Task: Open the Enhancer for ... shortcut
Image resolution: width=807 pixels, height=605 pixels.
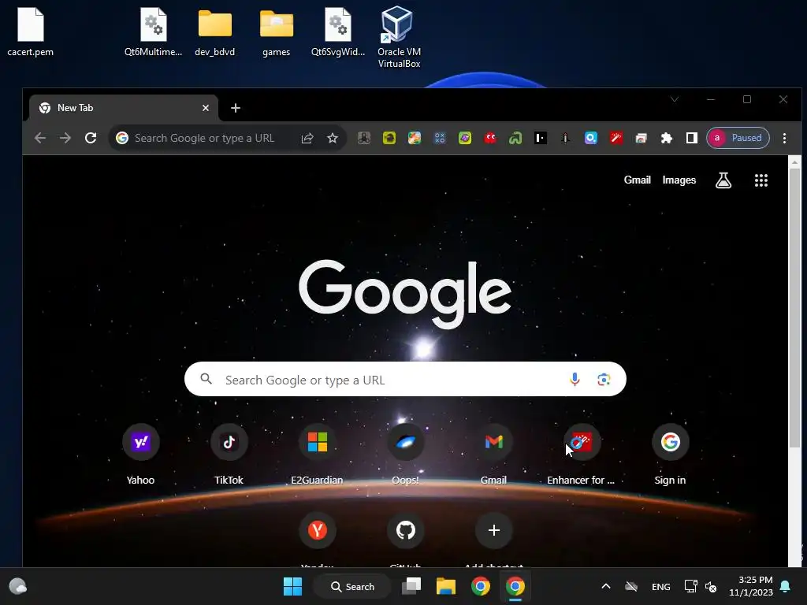Action: pyautogui.click(x=582, y=455)
